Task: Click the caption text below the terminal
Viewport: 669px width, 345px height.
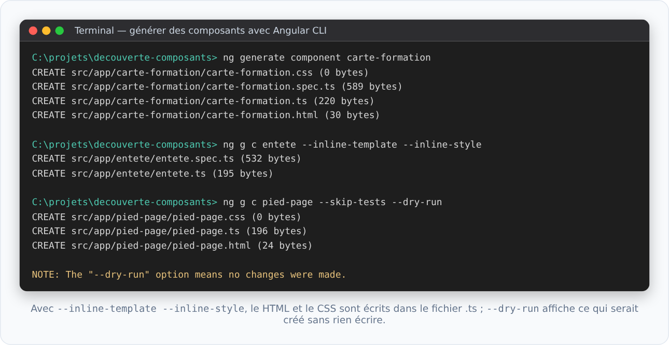Action: pyautogui.click(x=335, y=314)
